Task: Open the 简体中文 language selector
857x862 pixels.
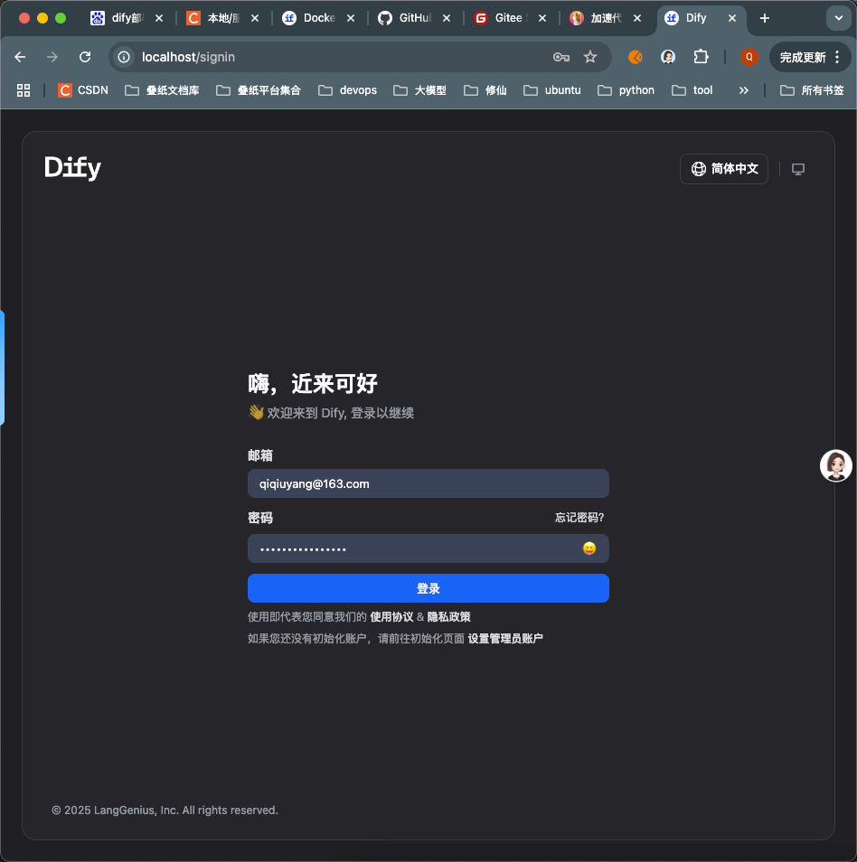Action: pyautogui.click(x=724, y=169)
